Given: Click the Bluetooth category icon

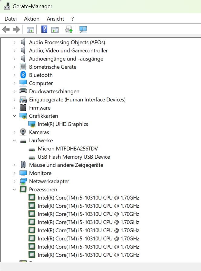Looking at the screenshot, I should pyautogui.click(x=23, y=75).
